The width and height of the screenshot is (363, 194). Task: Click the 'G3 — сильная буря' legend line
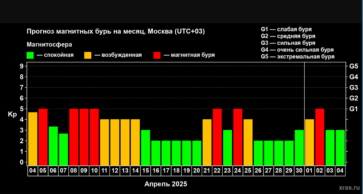(288, 43)
